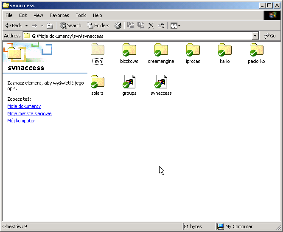
Task: Open the Favorites menu
Action: click(59, 15)
